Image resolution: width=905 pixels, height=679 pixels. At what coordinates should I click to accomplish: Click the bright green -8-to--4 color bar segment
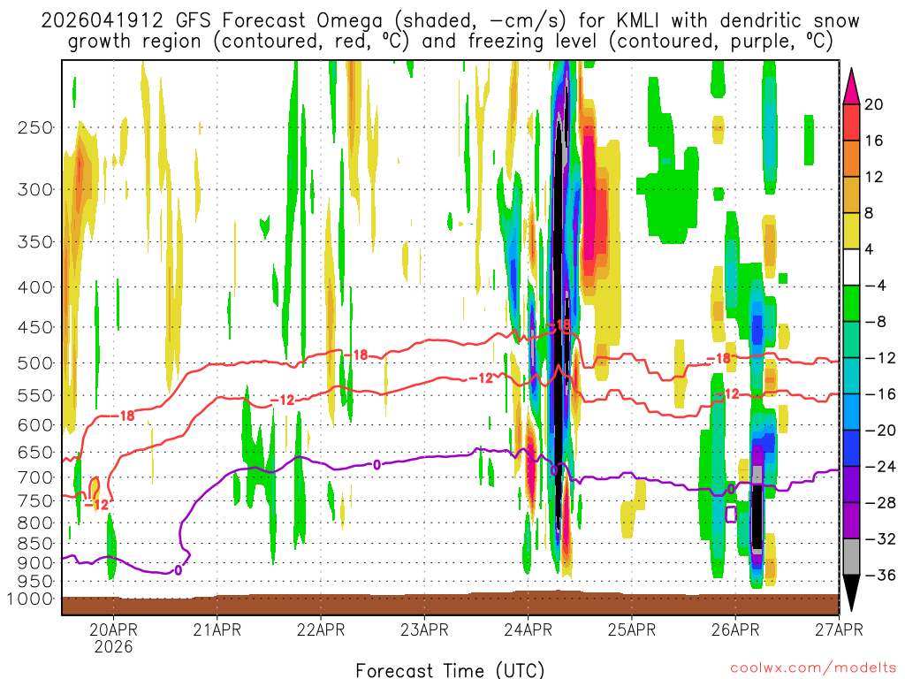851,303
